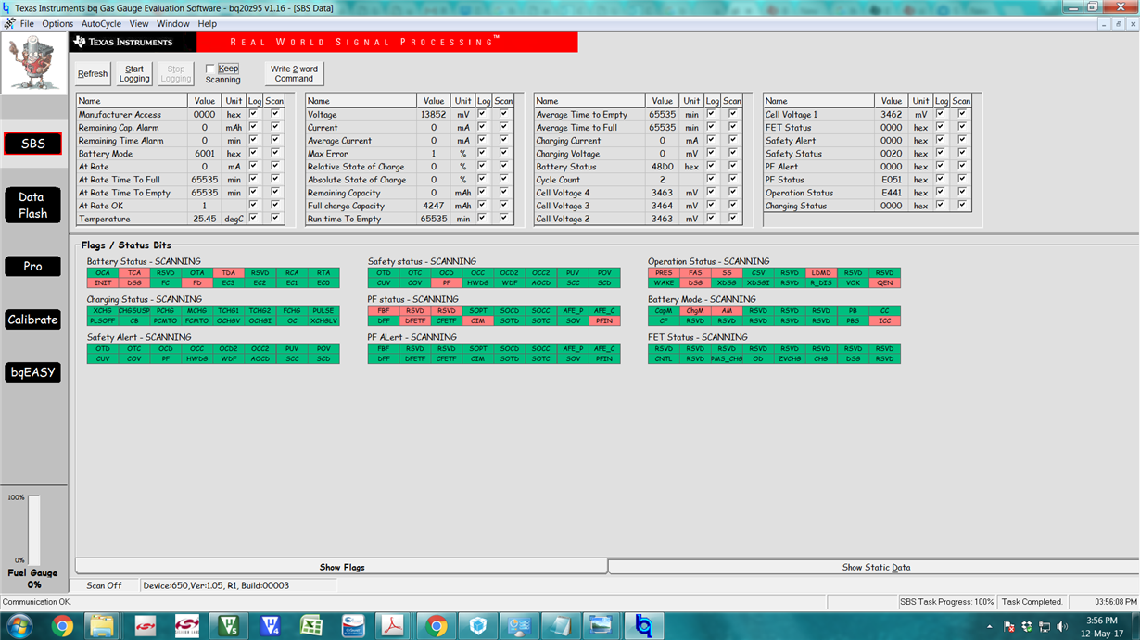Click the app icon in title bar
This screenshot has width=1140, height=640.
coord(7,7)
